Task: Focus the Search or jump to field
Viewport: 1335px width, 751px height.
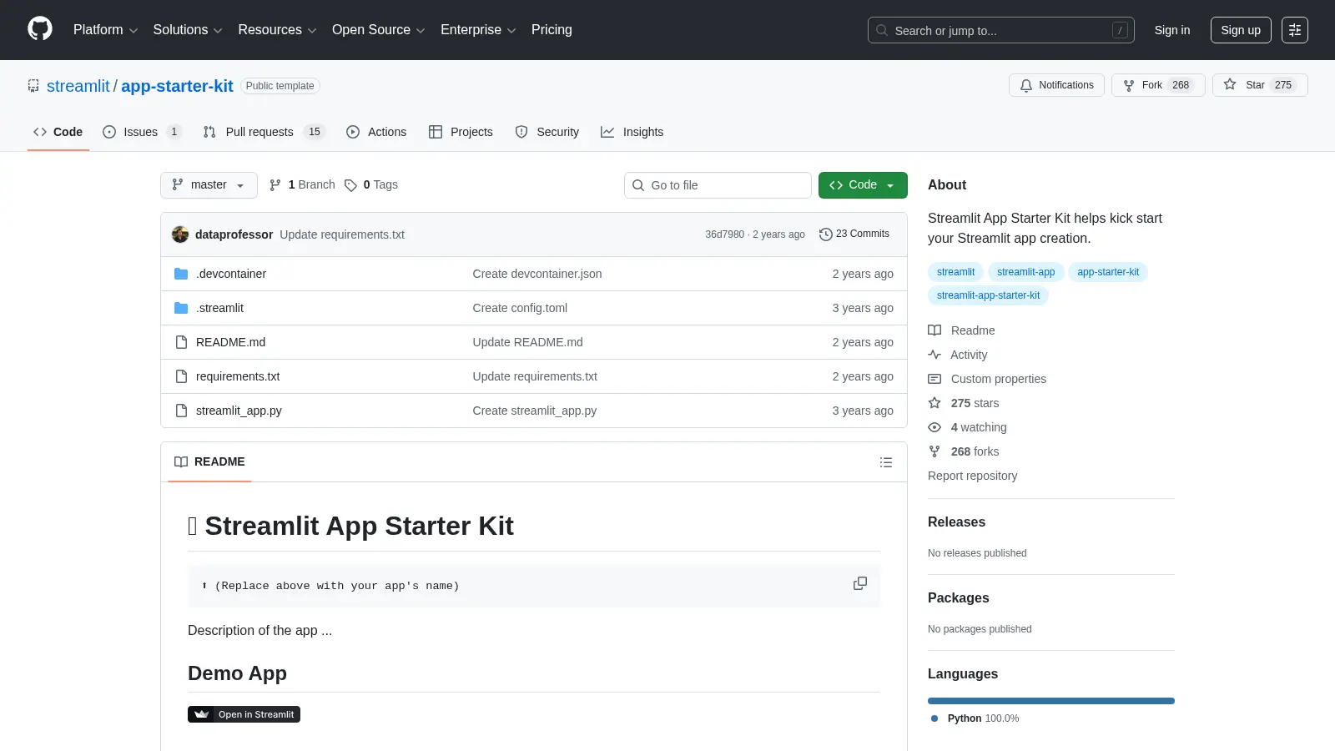Action: (1000, 30)
